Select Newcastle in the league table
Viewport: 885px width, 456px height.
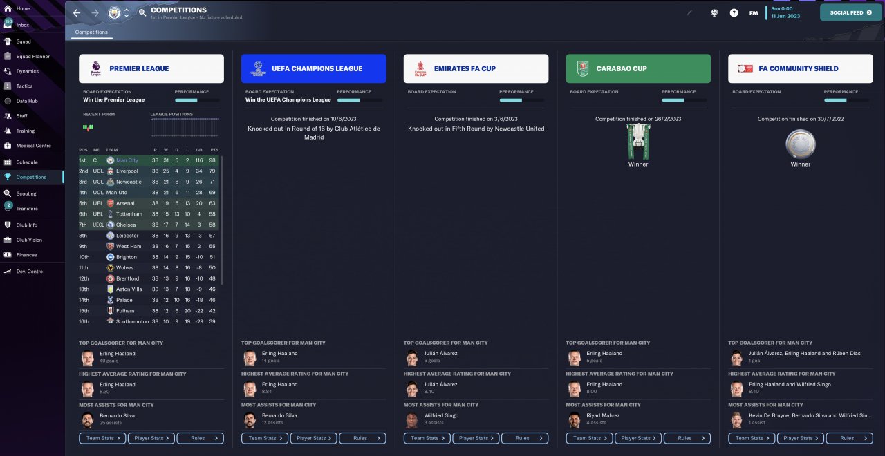pos(149,182)
